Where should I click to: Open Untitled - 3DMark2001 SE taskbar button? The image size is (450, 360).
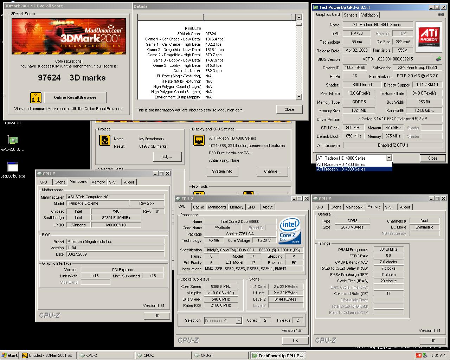coord(49,355)
